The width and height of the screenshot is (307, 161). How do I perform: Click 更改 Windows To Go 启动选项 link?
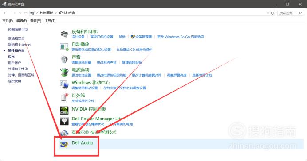click(x=181, y=37)
